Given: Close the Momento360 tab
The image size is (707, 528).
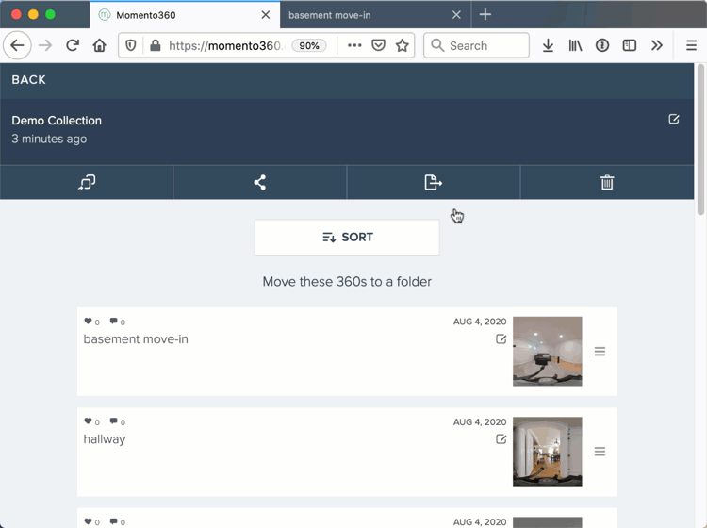Looking at the screenshot, I should (x=266, y=15).
